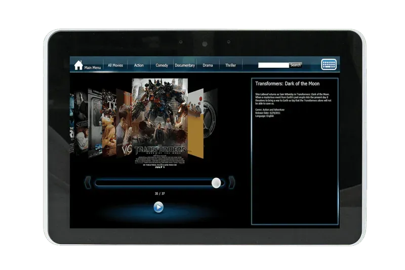
Task: Select the Smurfs poster in the carousel
Action: point(95,123)
